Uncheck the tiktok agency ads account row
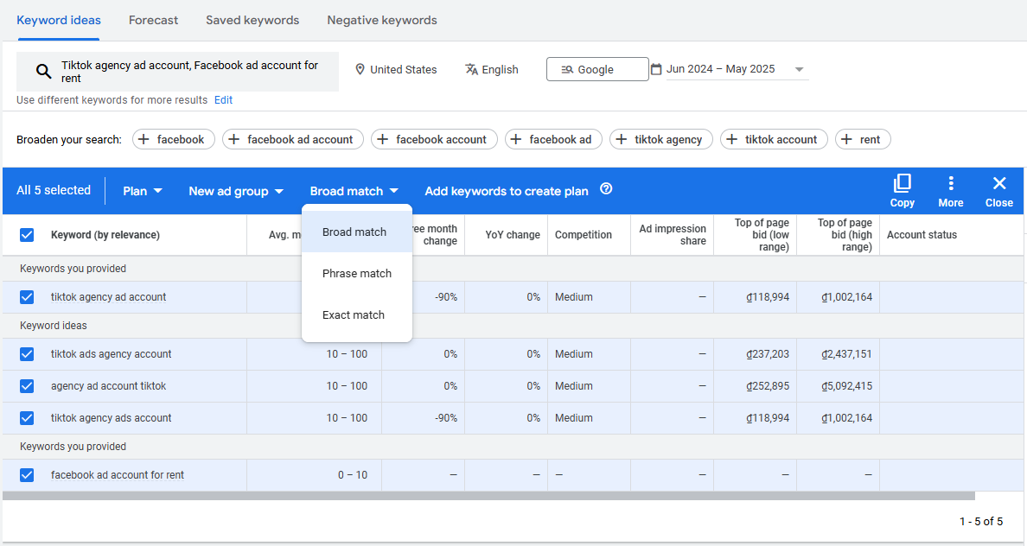Viewport: 1027px width, 546px height. click(x=27, y=417)
